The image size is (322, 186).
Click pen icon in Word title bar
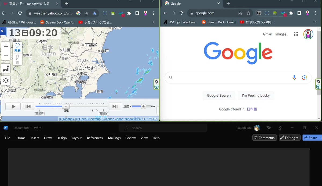tap(281, 128)
